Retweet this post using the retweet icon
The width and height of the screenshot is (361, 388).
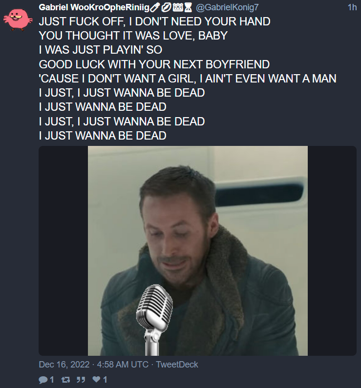(x=65, y=379)
